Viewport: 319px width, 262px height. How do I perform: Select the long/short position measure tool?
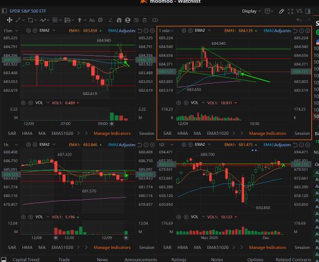(67, 20)
